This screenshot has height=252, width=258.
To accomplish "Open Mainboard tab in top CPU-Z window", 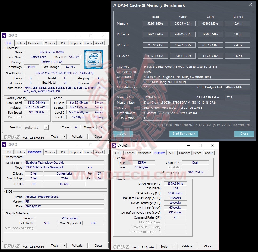I will click(x=35, y=43).
